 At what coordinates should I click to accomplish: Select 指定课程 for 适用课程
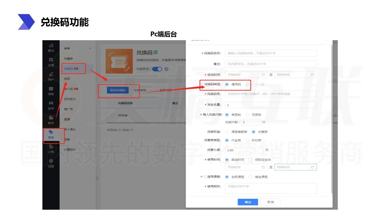point(250,177)
